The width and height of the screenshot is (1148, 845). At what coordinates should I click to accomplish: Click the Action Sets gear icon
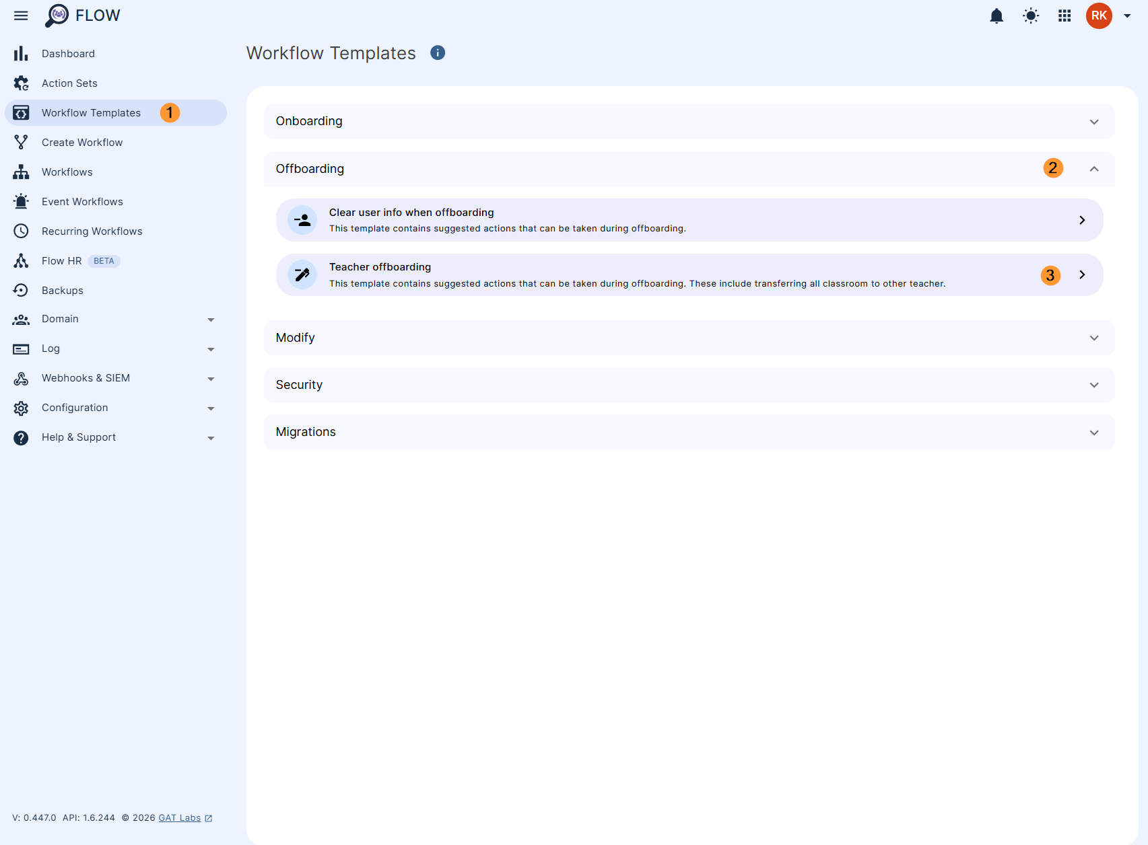point(21,83)
